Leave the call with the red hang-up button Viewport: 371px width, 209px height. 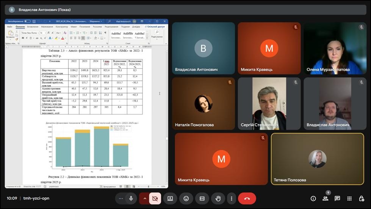[x=247, y=198]
